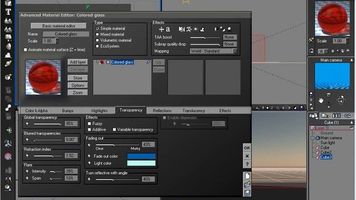356x200 pixels.
Task: Click the Light color swatch
Action: coord(141,163)
